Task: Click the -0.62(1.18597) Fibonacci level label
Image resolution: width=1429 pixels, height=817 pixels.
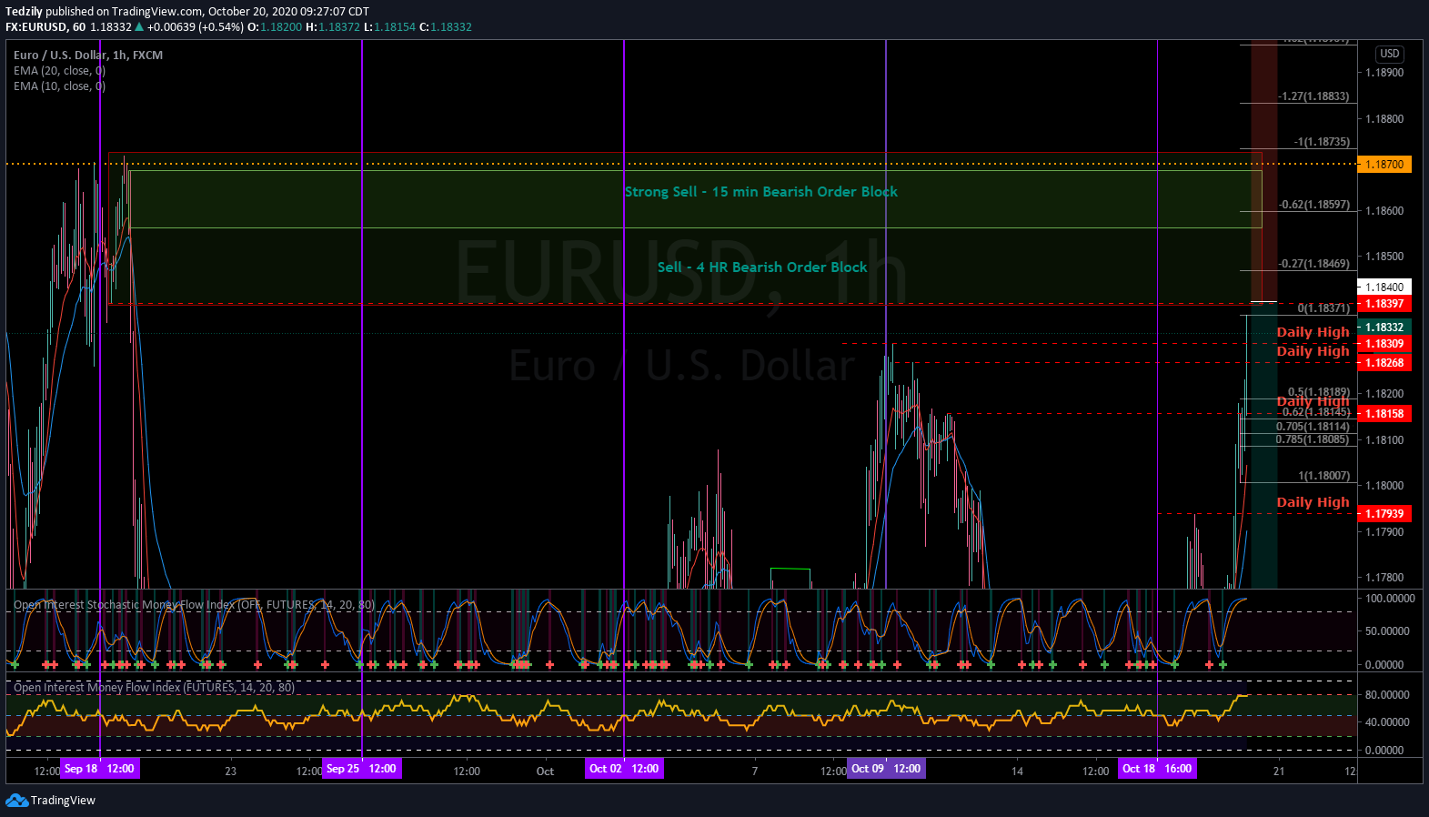Action: [x=1314, y=205]
